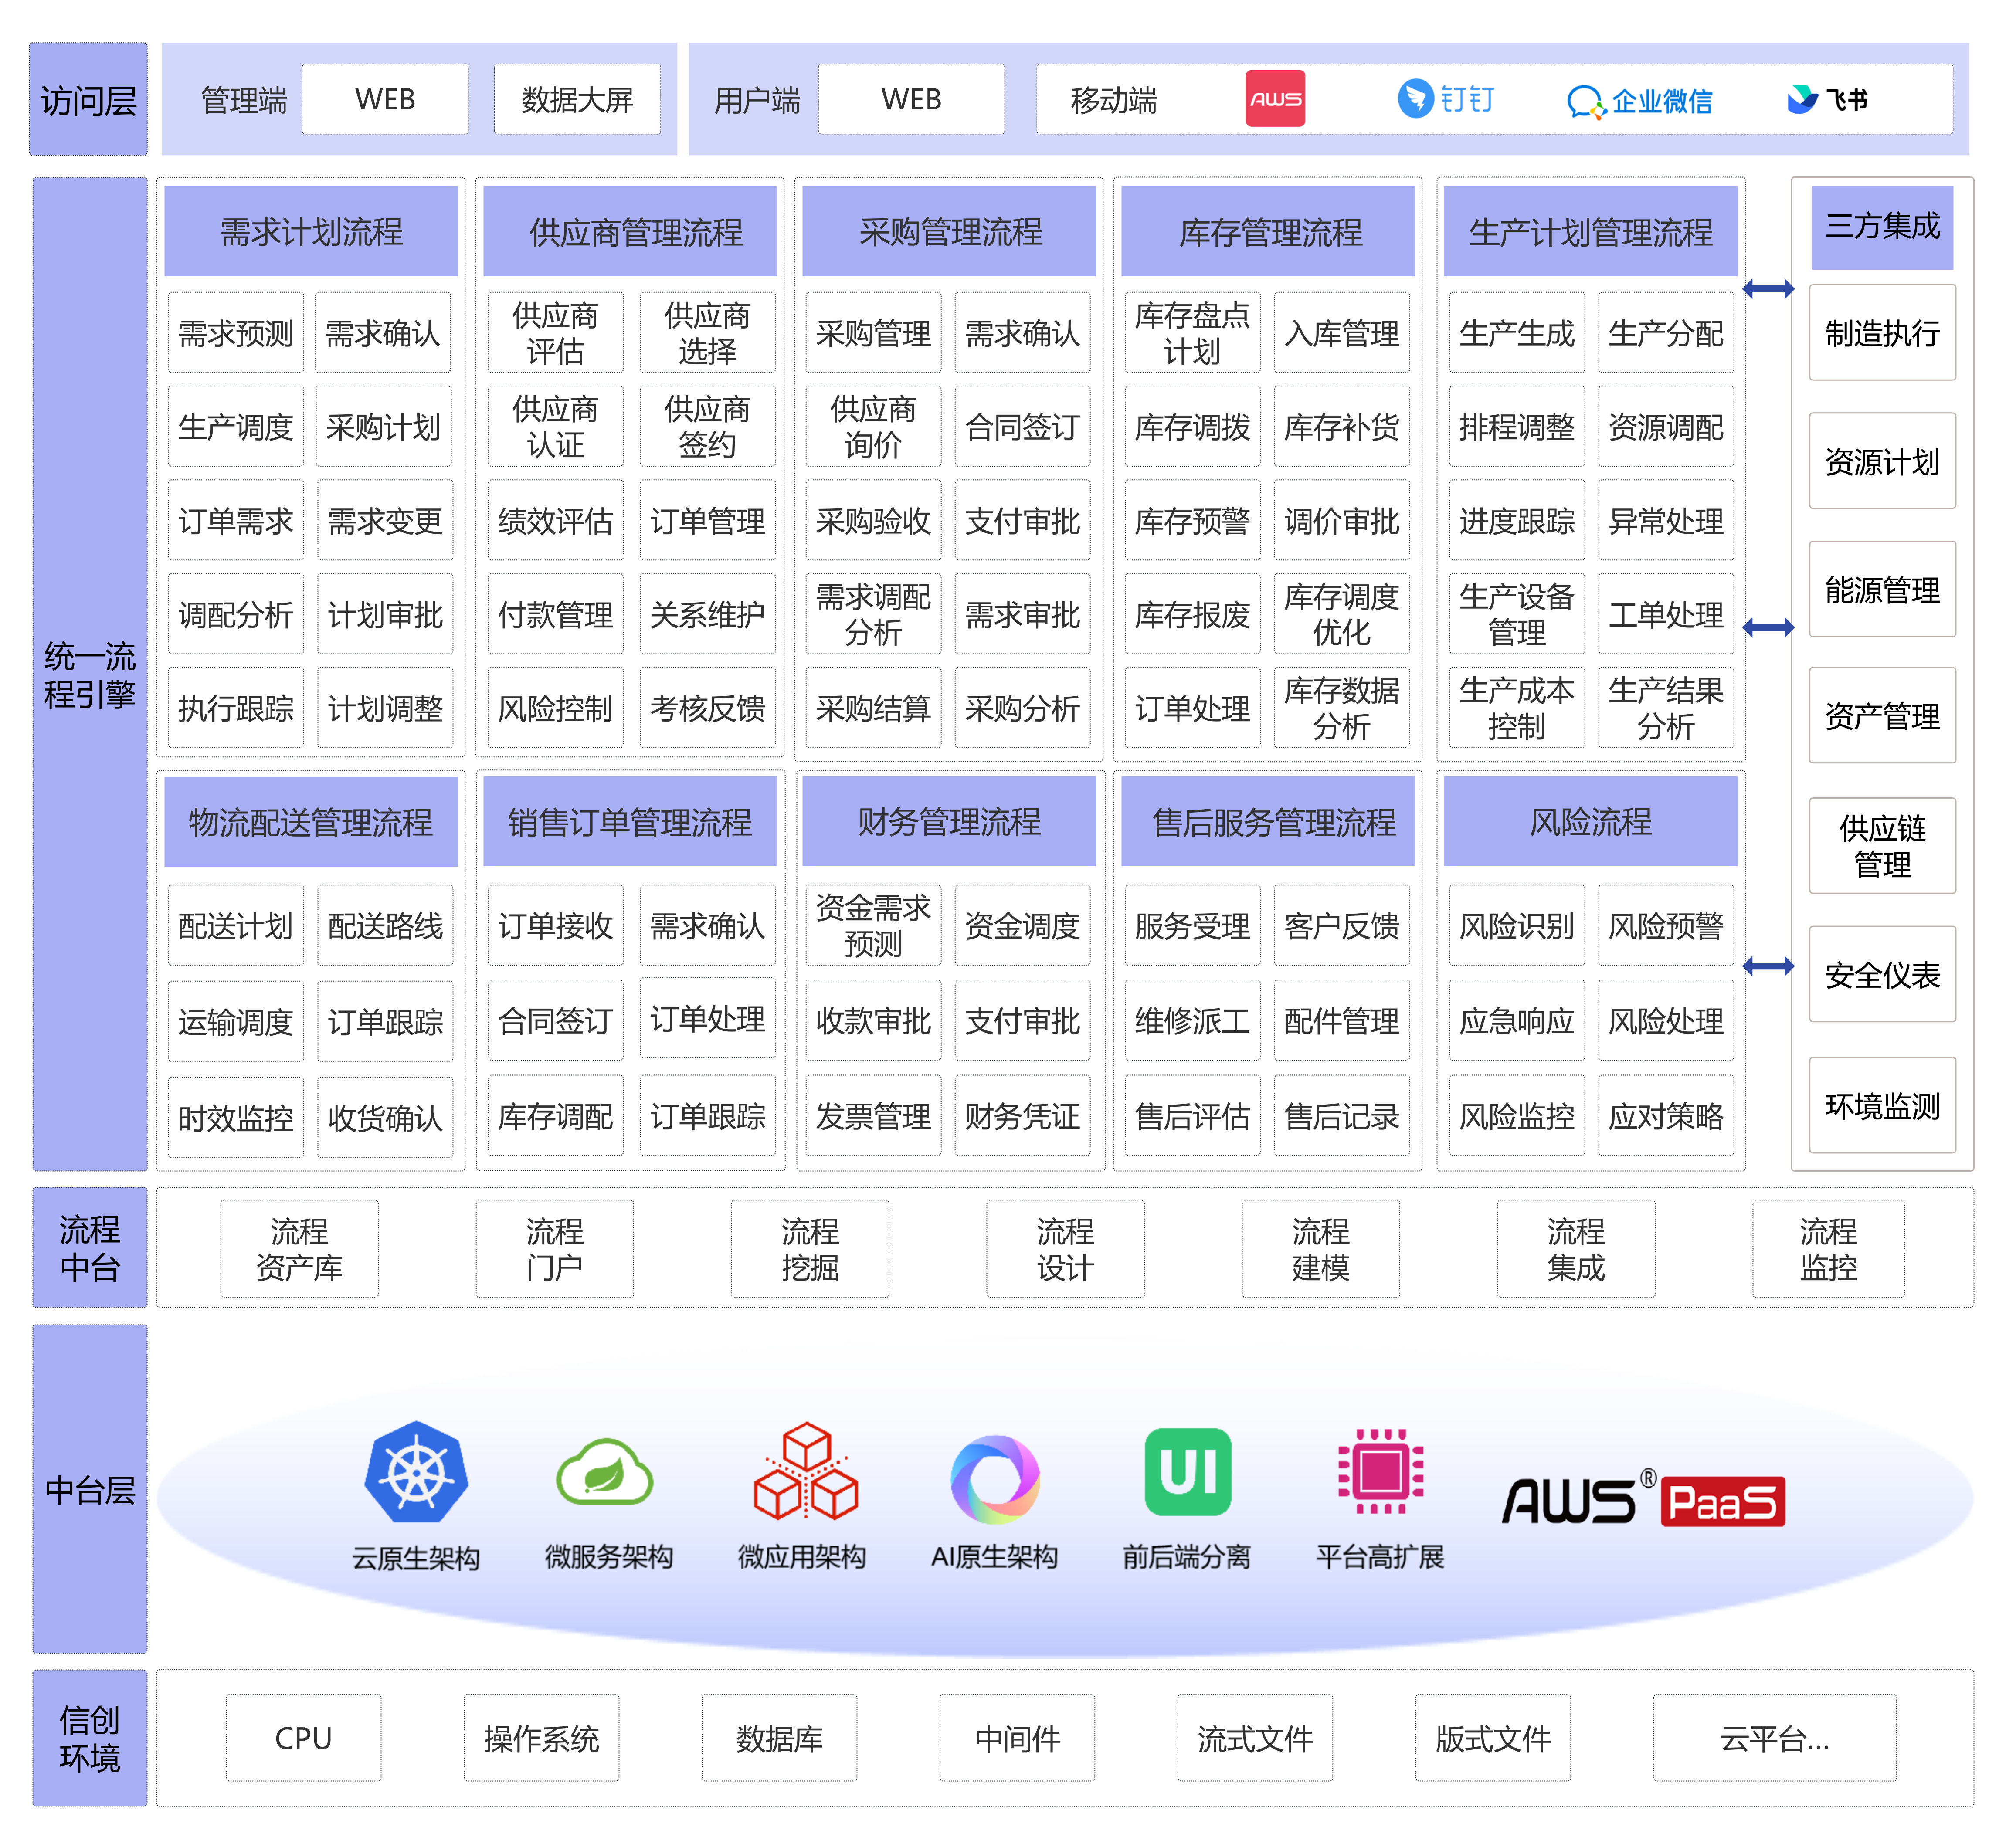Select the 三方集成 header

point(1882,227)
